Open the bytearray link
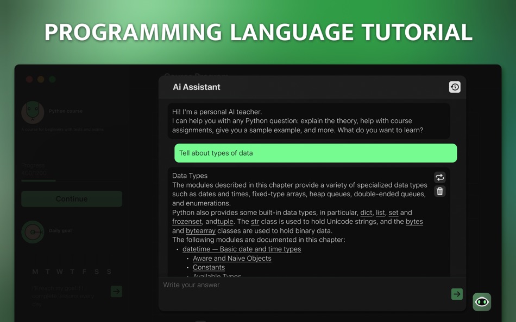The width and height of the screenshot is (516, 322). 200,230
